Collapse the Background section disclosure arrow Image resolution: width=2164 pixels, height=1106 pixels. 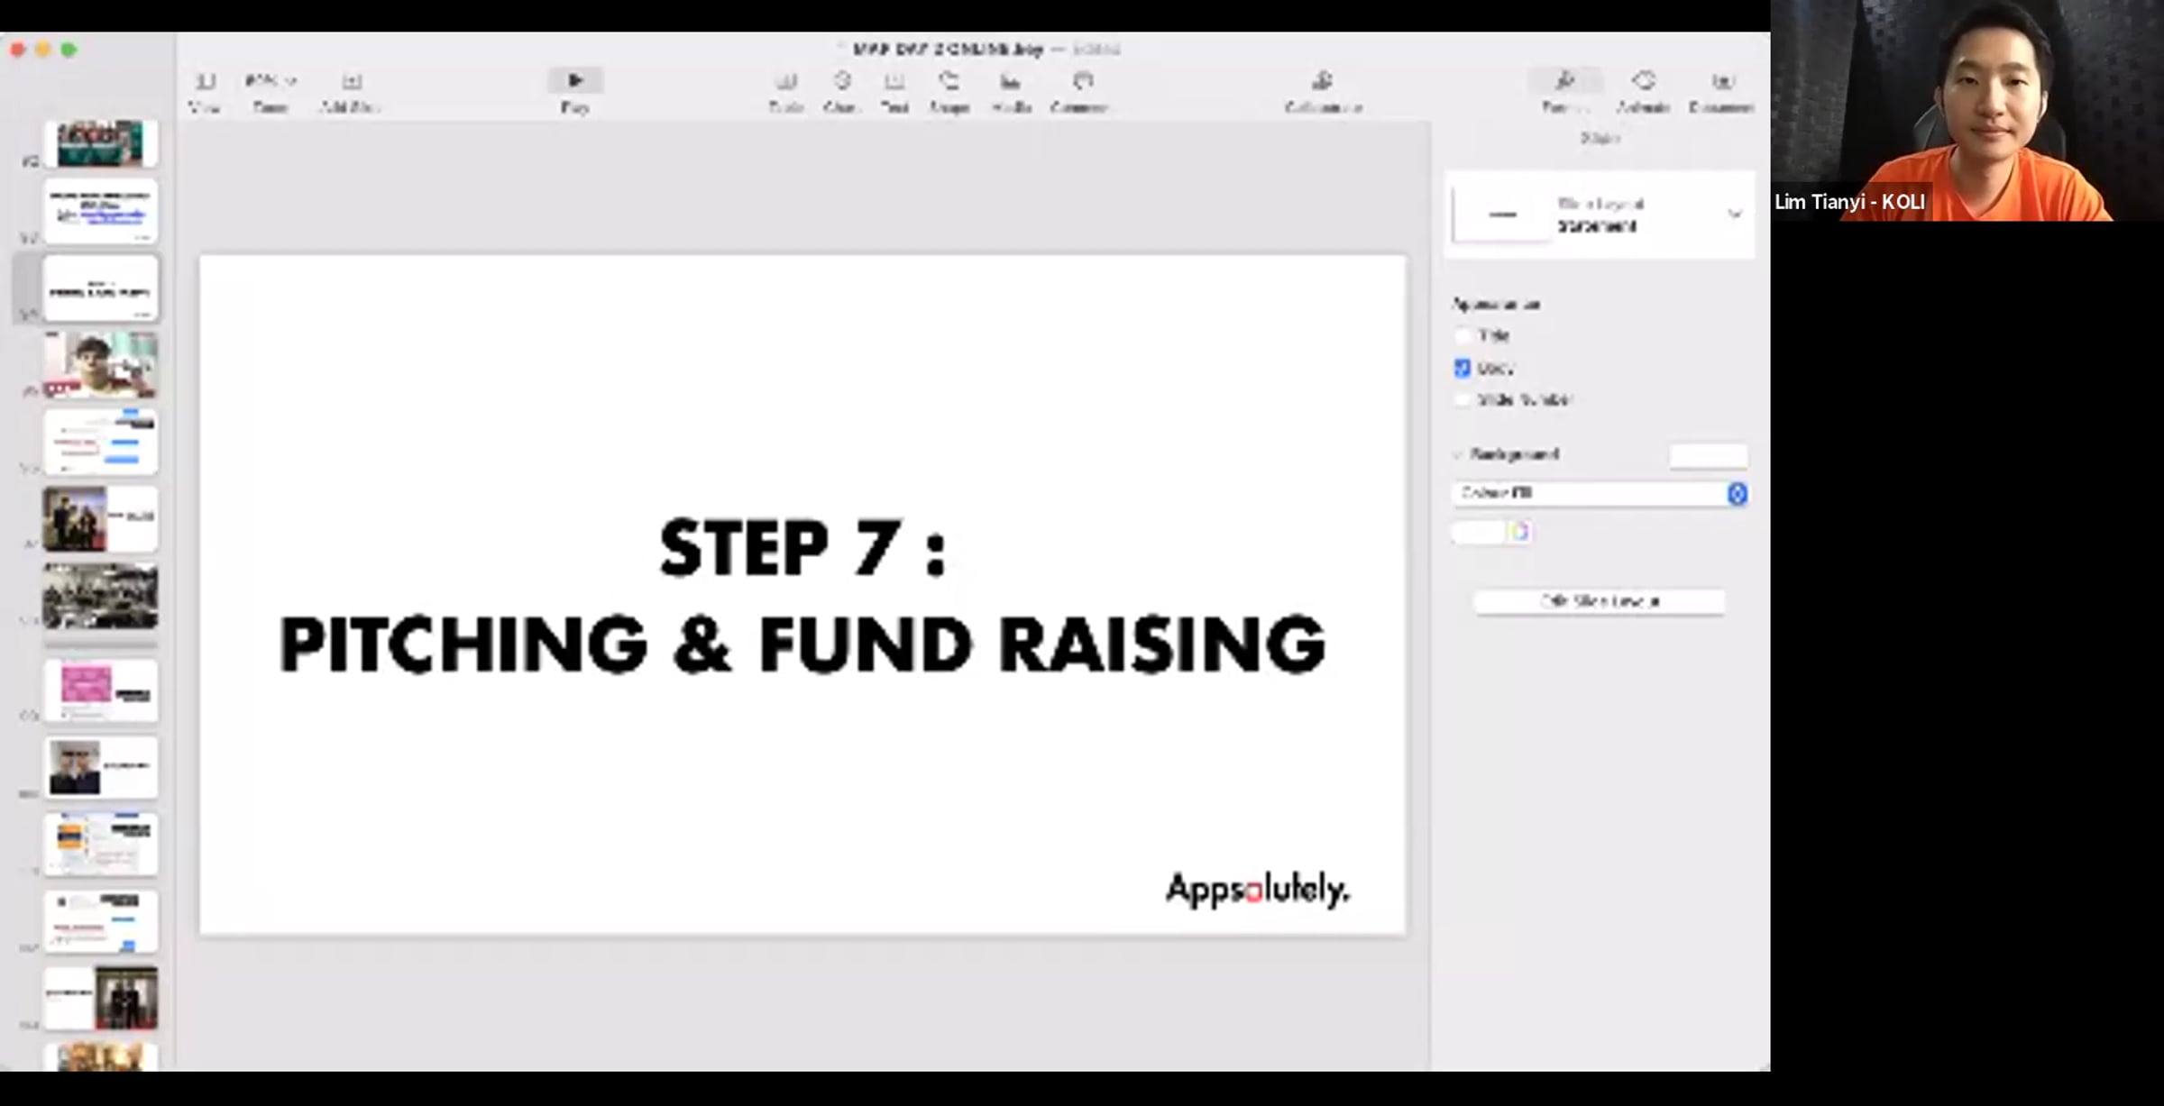coord(1457,454)
